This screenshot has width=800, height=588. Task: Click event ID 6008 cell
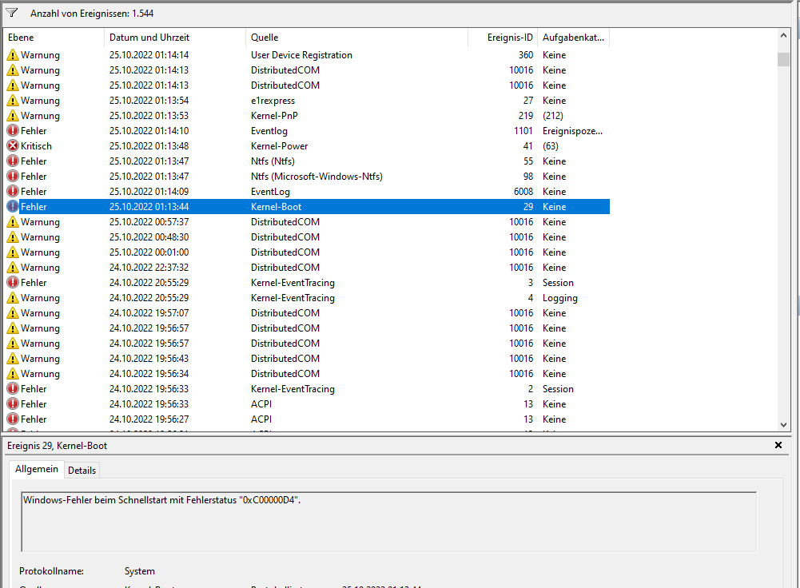pyautogui.click(x=523, y=192)
